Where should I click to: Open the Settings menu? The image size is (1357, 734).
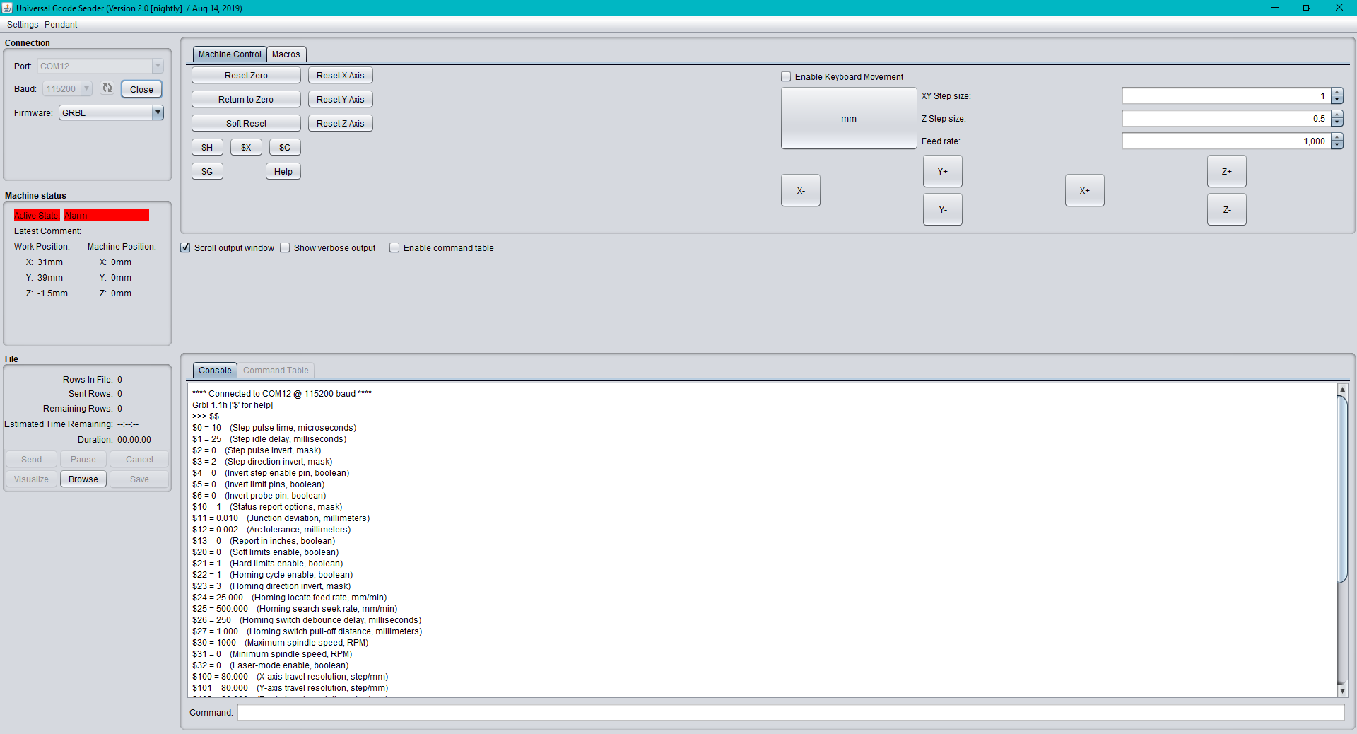(23, 24)
